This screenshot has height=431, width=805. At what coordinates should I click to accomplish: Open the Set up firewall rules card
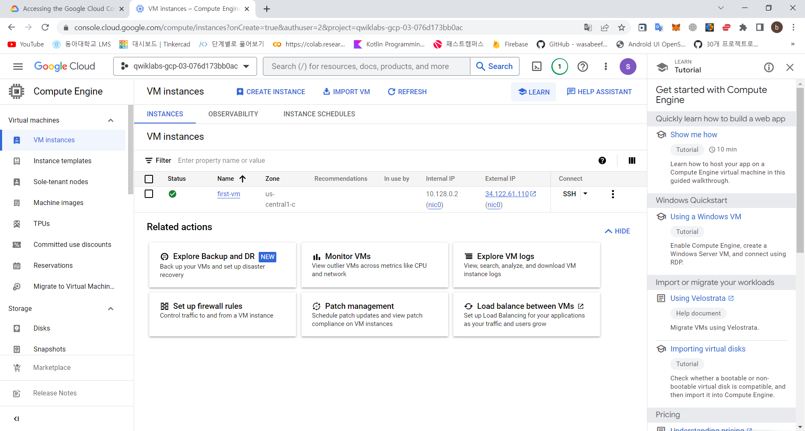223,314
